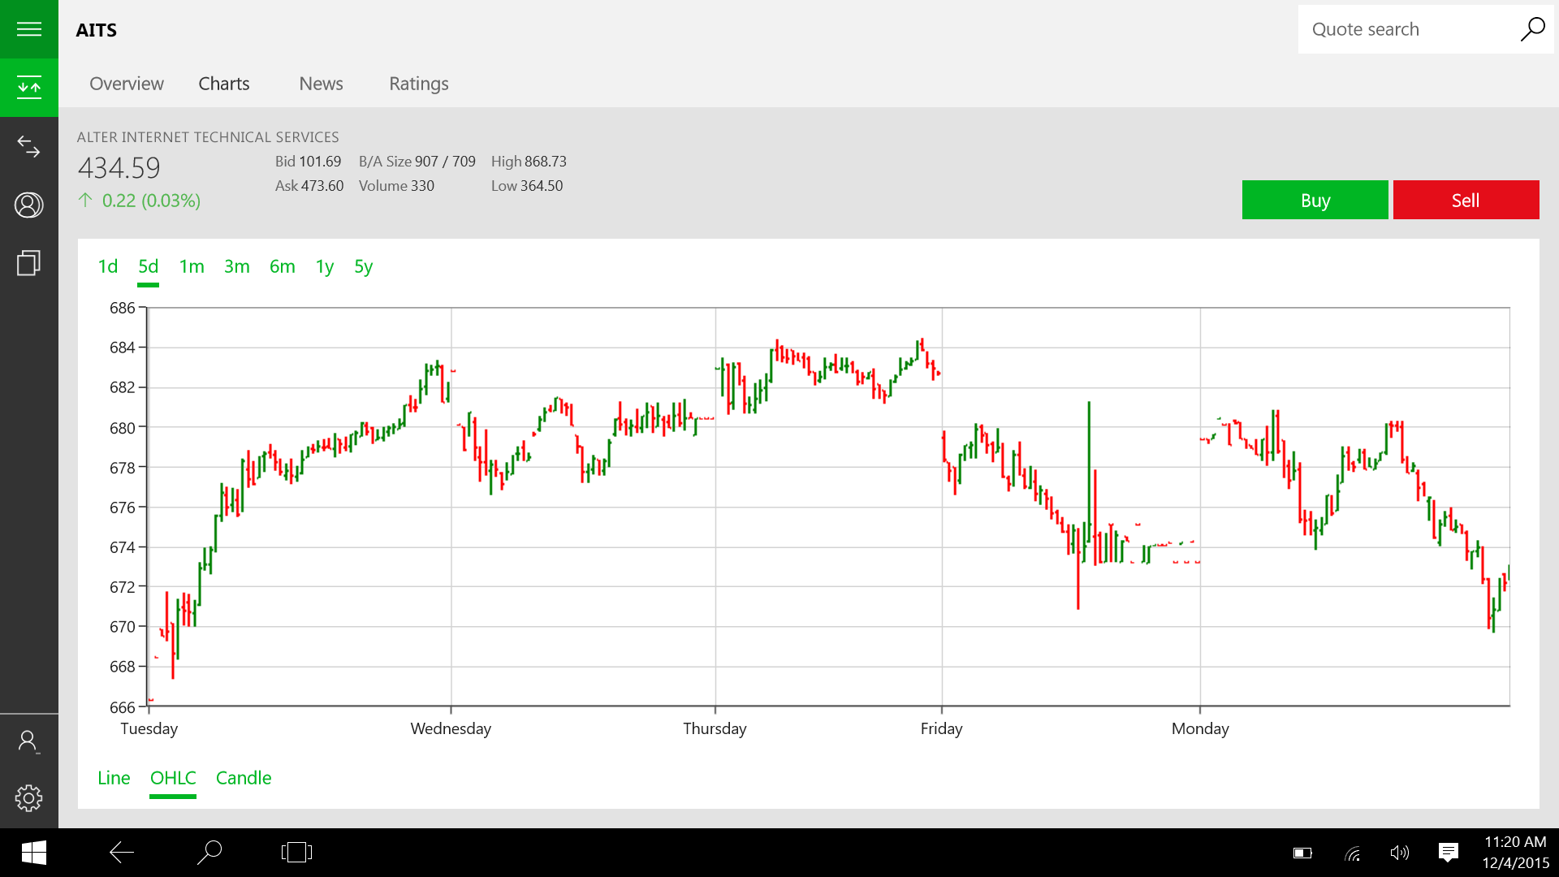The height and width of the screenshot is (877, 1559).
Task: Open the watchlists sidebar icon
Action: 29,263
